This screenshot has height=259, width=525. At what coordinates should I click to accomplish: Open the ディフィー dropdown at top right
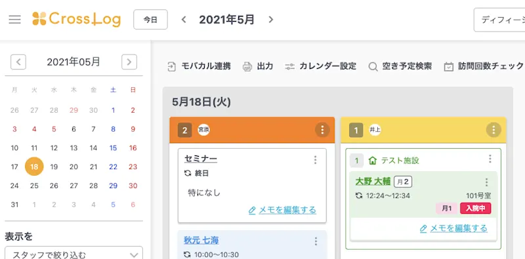pyautogui.click(x=499, y=20)
